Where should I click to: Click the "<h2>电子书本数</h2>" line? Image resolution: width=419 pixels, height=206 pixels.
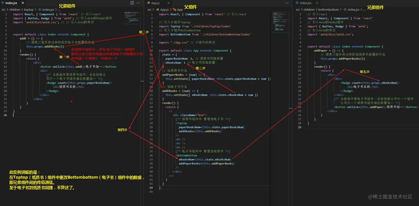point(363,87)
